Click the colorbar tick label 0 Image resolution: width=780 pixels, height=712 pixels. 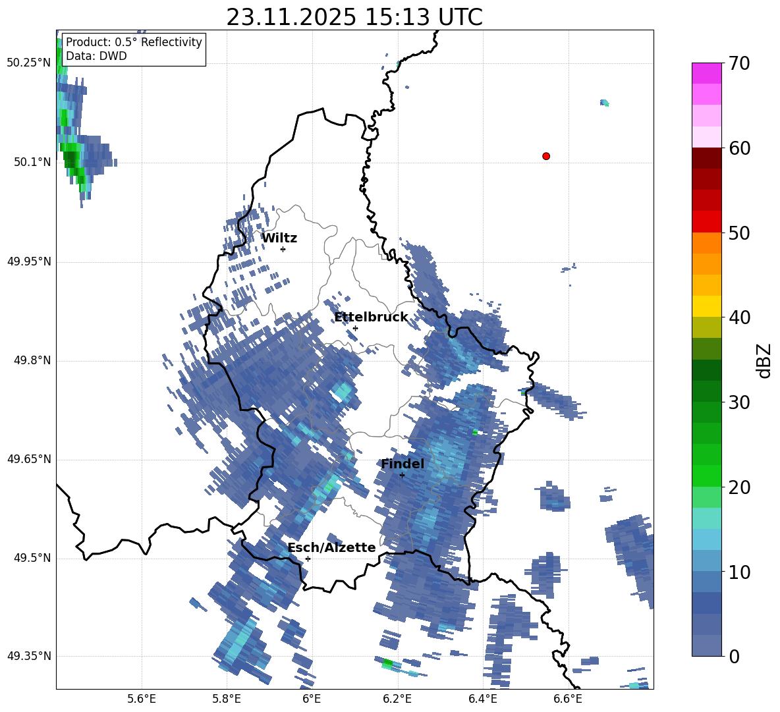(x=733, y=657)
